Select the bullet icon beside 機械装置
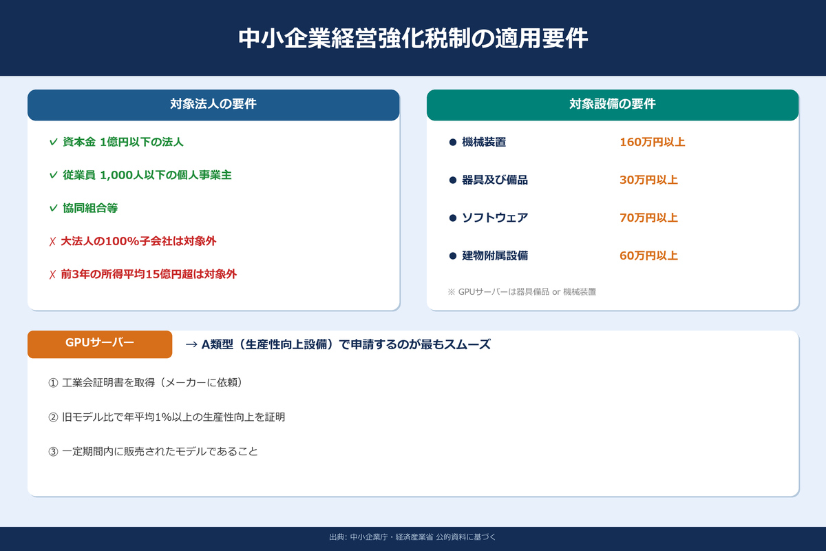Image resolution: width=826 pixels, height=551 pixels. (x=452, y=143)
